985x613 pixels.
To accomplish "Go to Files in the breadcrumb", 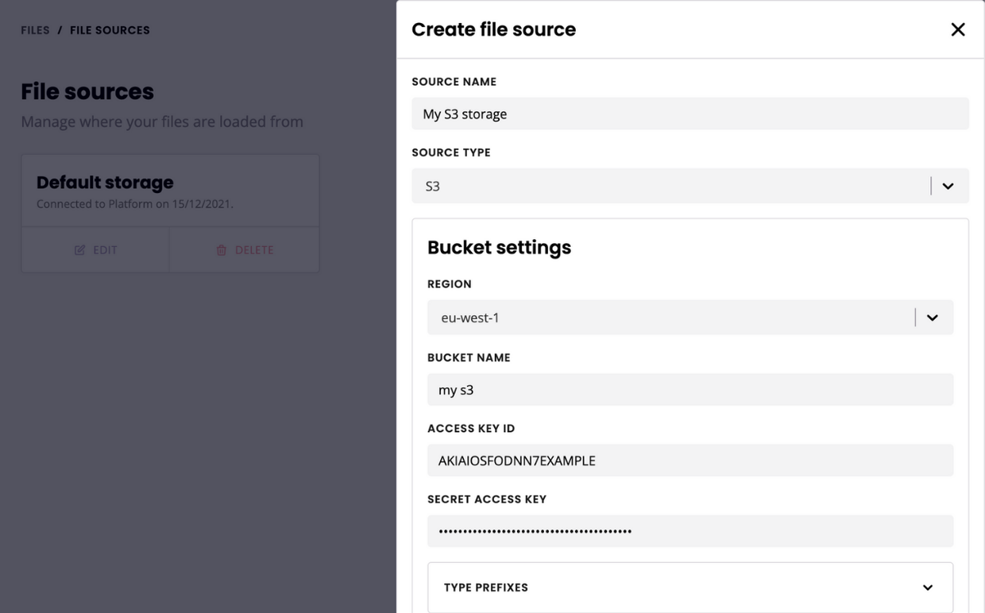I will click(35, 30).
